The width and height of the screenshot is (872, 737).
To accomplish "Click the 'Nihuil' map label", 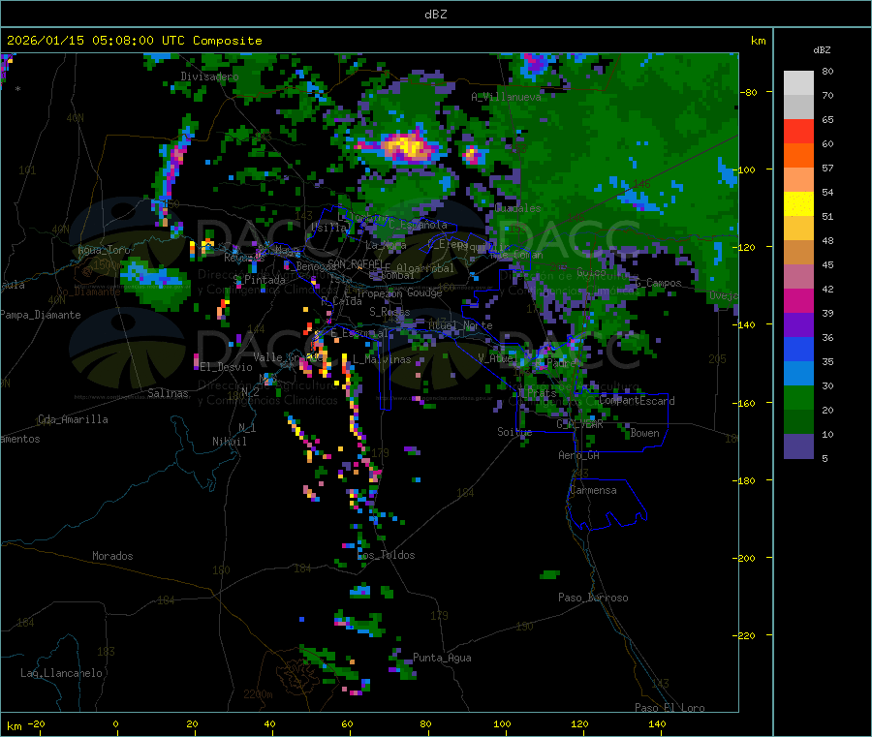I will point(229,442).
